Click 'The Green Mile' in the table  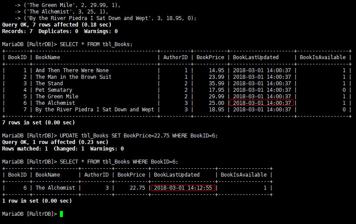coord(57,97)
